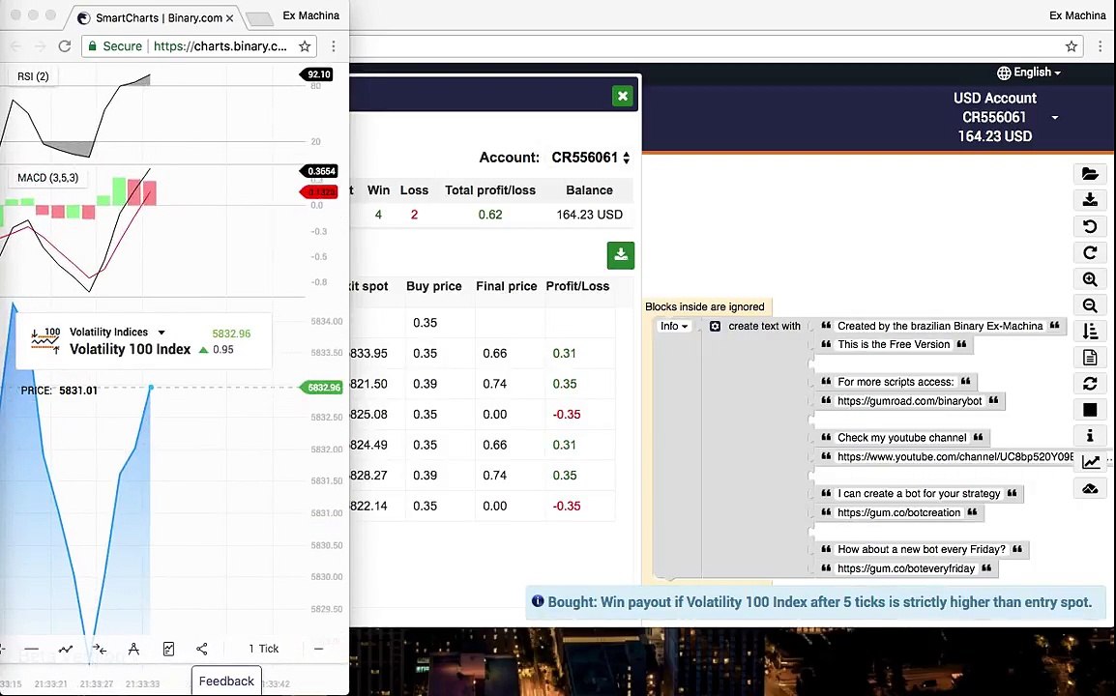Zoom out chart with minus button
This screenshot has height=696, width=1116.
(x=318, y=649)
